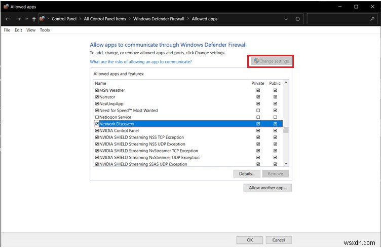Click the Allowed apps title bar icon
The image size is (381, 248).
point(6,7)
